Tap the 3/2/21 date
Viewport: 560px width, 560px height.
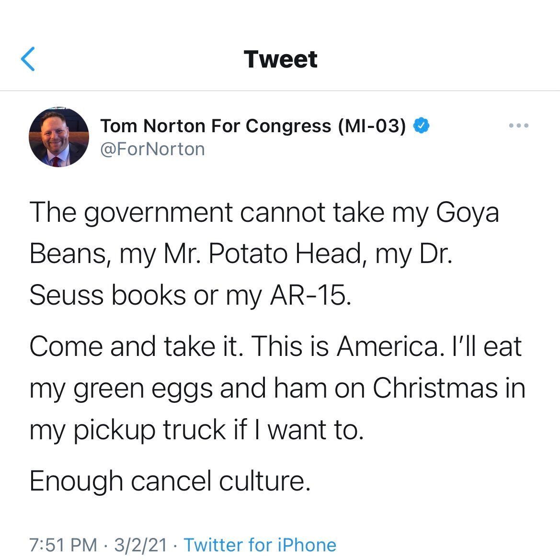(x=141, y=545)
